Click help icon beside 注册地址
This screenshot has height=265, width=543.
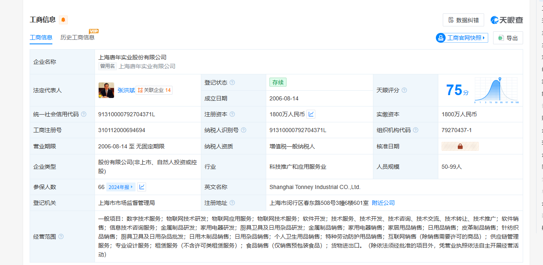point(232,203)
